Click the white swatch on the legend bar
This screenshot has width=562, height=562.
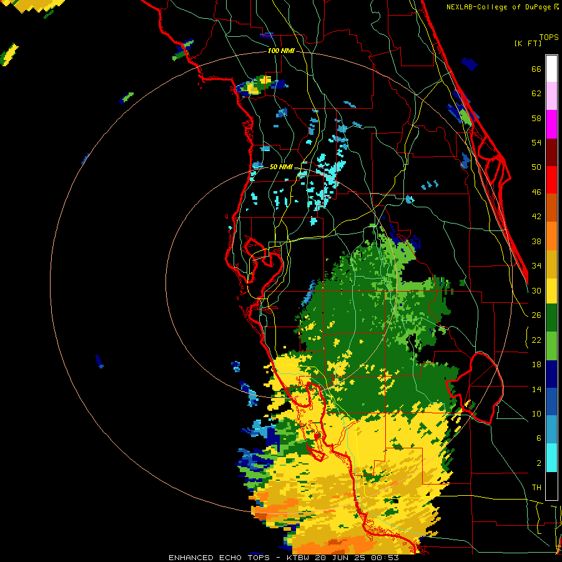(551, 69)
